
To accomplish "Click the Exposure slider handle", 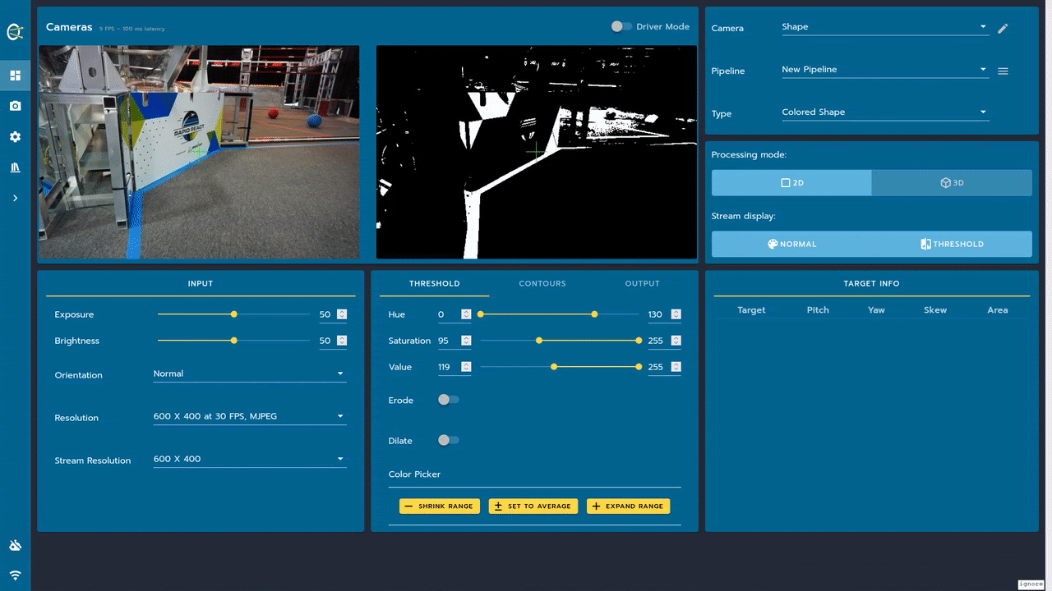I will tap(234, 314).
